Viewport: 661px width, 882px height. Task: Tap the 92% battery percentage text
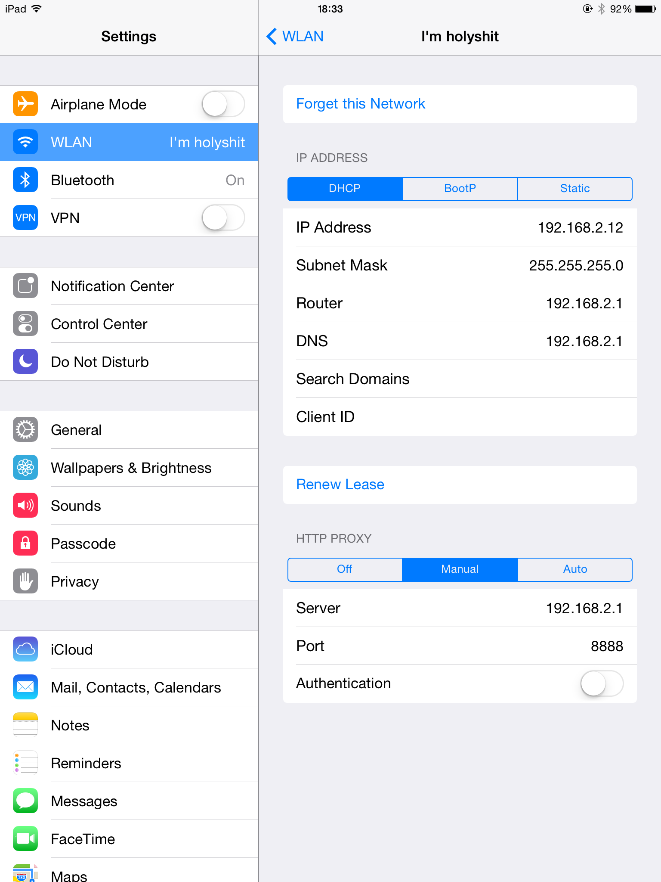click(621, 9)
